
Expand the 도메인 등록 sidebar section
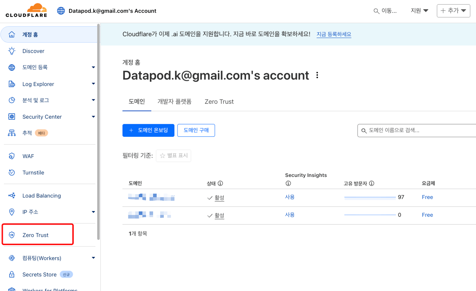coord(93,67)
